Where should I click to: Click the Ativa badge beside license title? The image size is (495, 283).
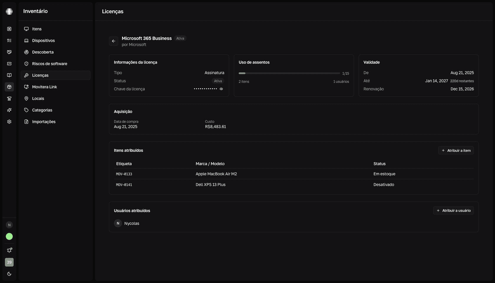point(180,38)
